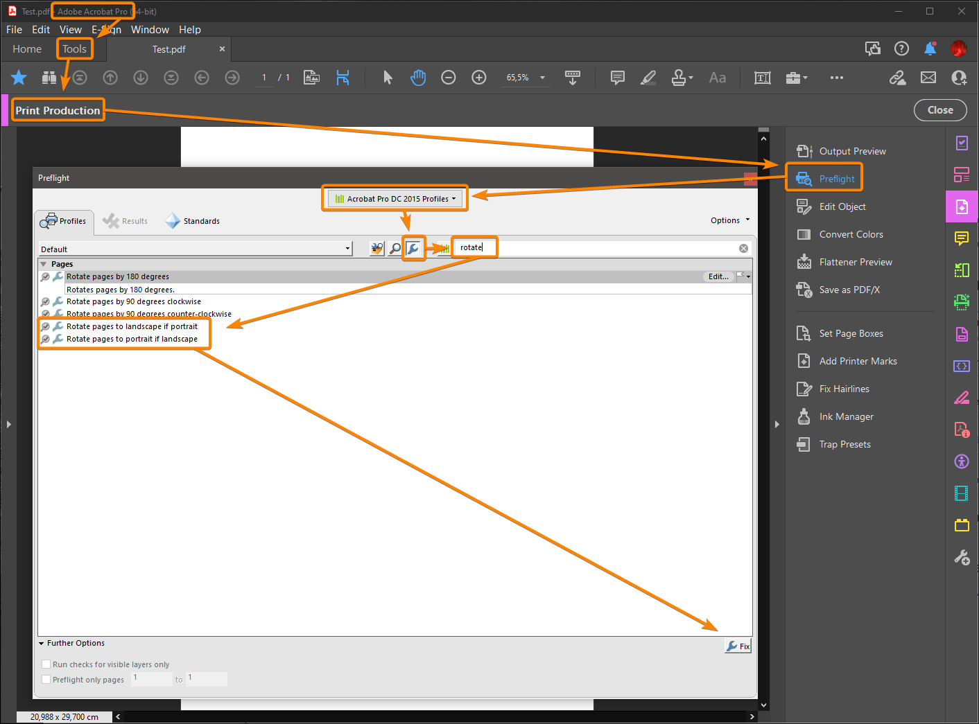
Task: Open the Window menu
Action: [150, 29]
